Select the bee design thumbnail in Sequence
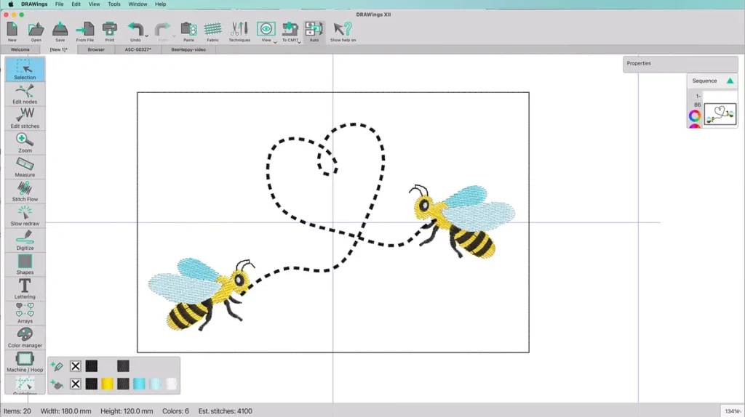The image size is (745, 417). coord(720,114)
